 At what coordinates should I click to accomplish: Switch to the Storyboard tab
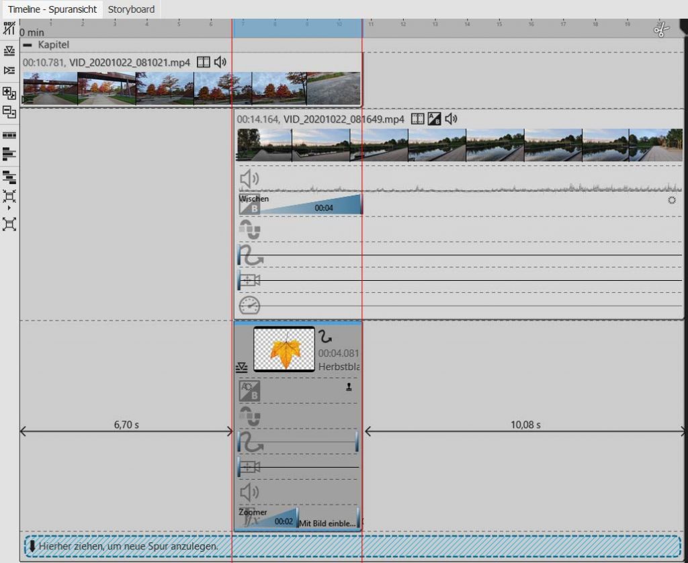click(131, 9)
